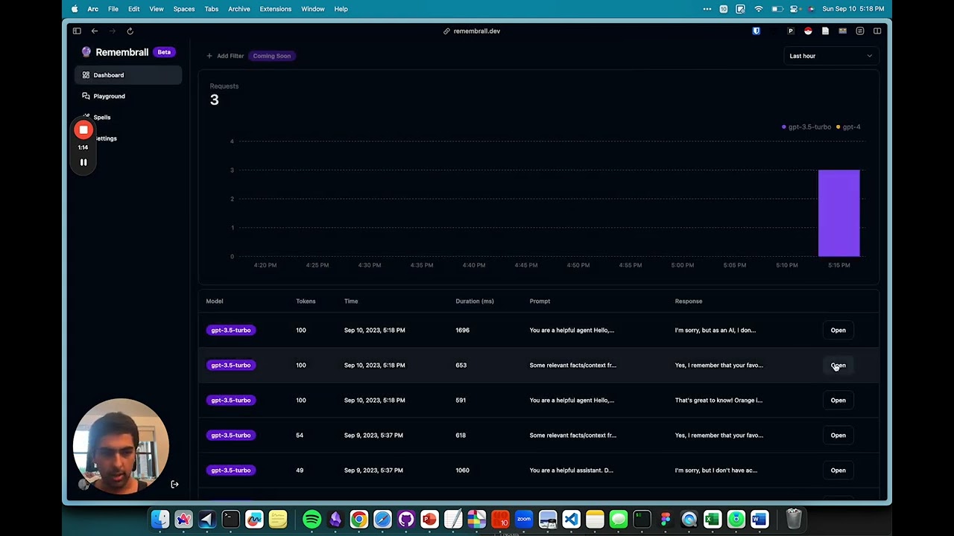Viewport: 954px width, 536px height.
Task: Open the Spaces menu
Action: (184, 9)
